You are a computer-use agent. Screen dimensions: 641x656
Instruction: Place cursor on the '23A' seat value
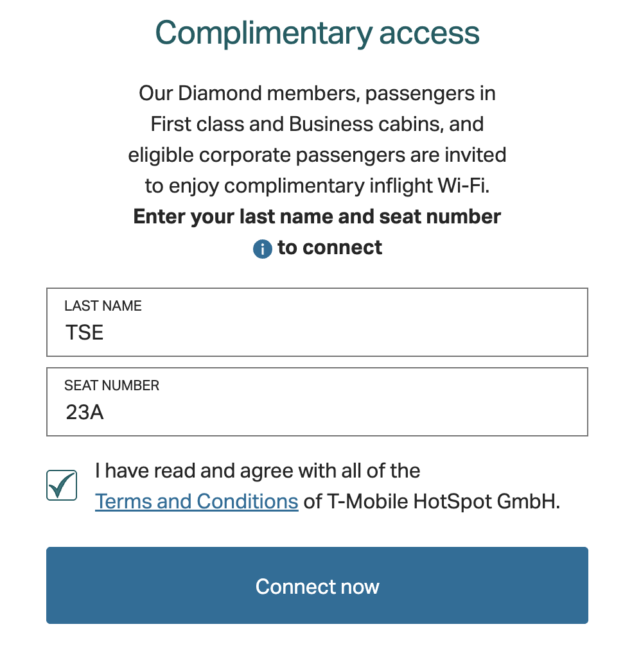[85, 412]
